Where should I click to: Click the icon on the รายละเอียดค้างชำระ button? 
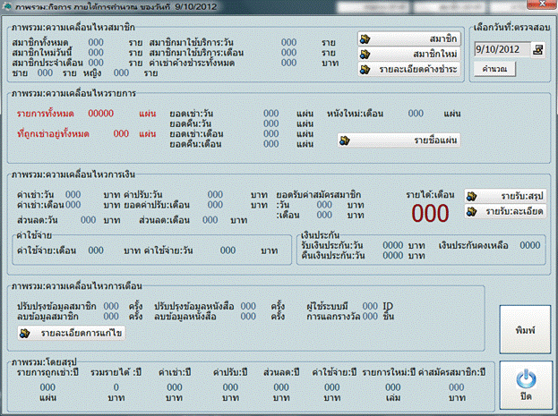365,69
